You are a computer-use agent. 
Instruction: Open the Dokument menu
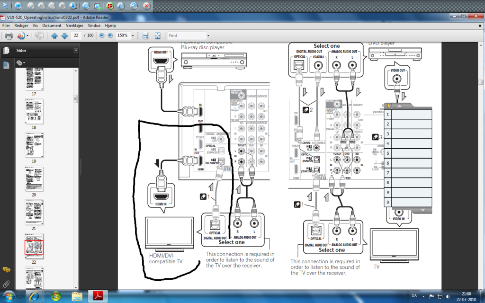click(52, 26)
